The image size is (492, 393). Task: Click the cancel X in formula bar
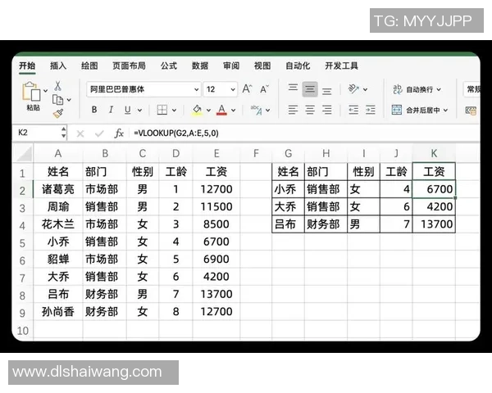click(80, 133)
